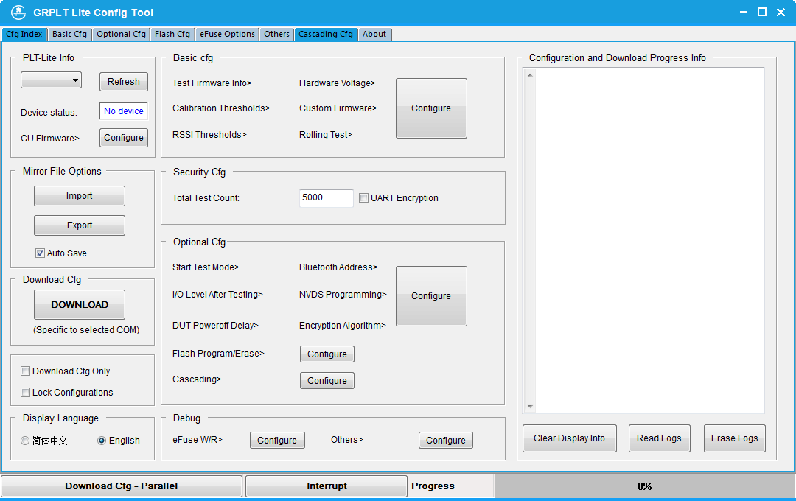Image resolution: width=796 pixels, height=501 pixels.
Task: Open the PLT-Lite device dropdown
Action: (x=51, y=80)
